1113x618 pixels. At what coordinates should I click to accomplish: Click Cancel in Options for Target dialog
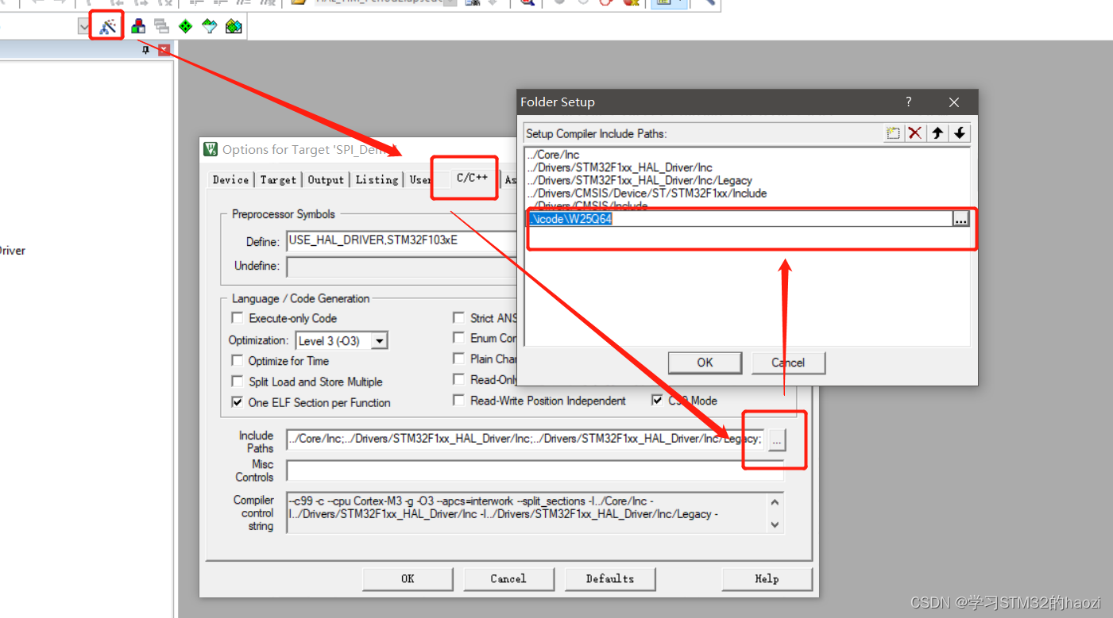(x=508, y=578)
